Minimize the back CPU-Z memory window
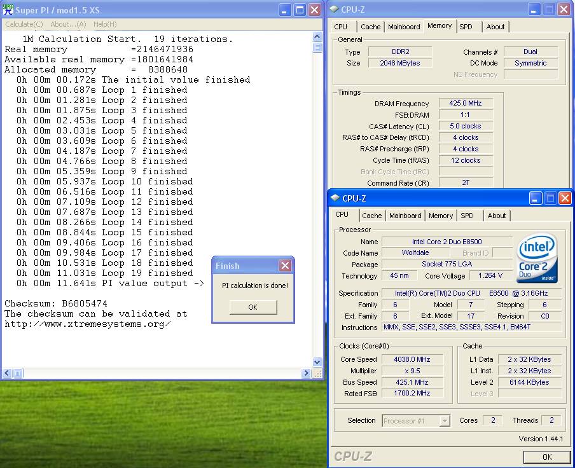The image size is (575, 468). pos(534,10)
